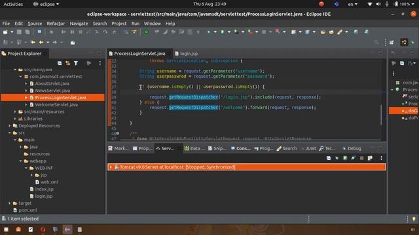Open the Search tab in bottom panel
The height and width of the screenshot is (235, 419).
click(287, 148)
